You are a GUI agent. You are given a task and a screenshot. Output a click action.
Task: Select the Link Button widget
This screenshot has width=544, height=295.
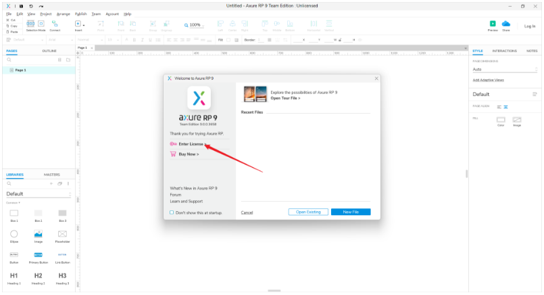coord(62,258)
